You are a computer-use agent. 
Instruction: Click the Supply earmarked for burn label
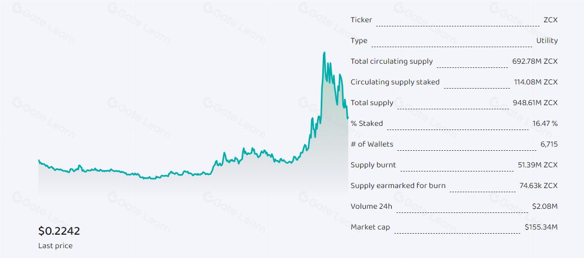[398, 185]
